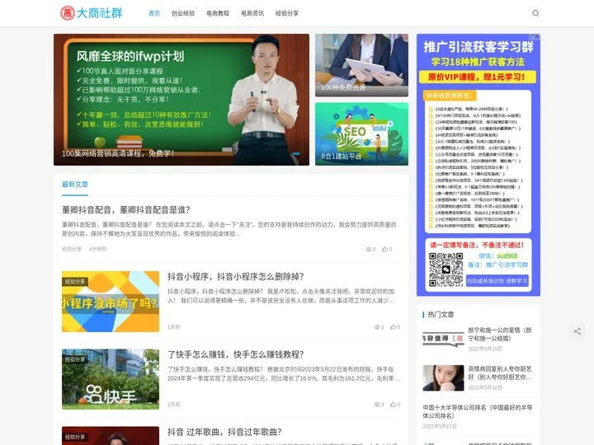Open 电商教程 nav item
This screenshot has width=594, height=445.
[218, 13]
